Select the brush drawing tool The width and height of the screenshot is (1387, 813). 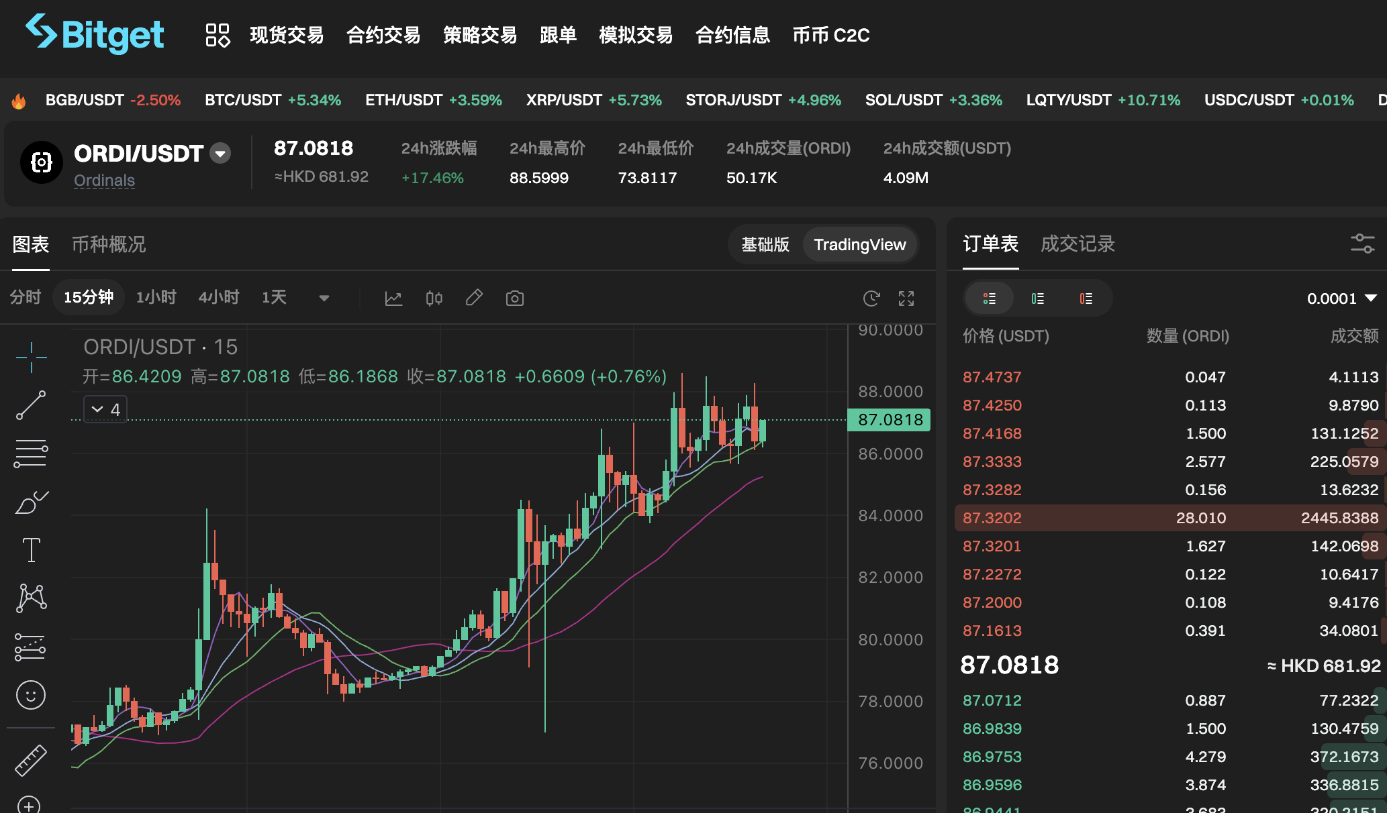tap(31, 502)
